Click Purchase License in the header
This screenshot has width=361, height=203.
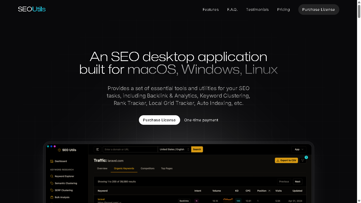[x=319, y=10]
